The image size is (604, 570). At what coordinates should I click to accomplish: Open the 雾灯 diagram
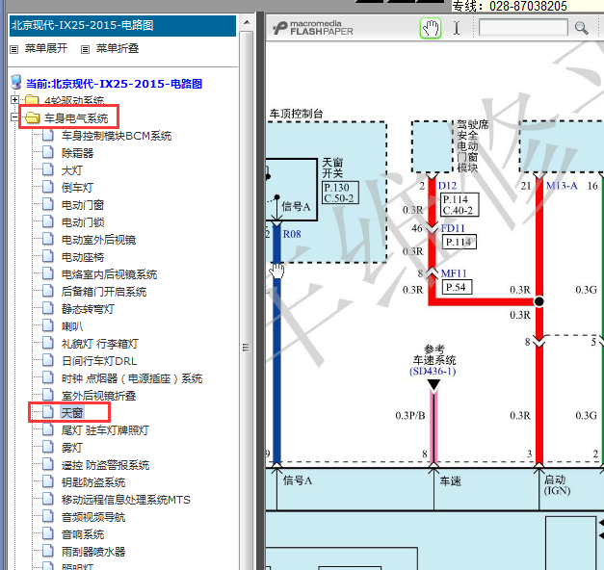(72, 448)
